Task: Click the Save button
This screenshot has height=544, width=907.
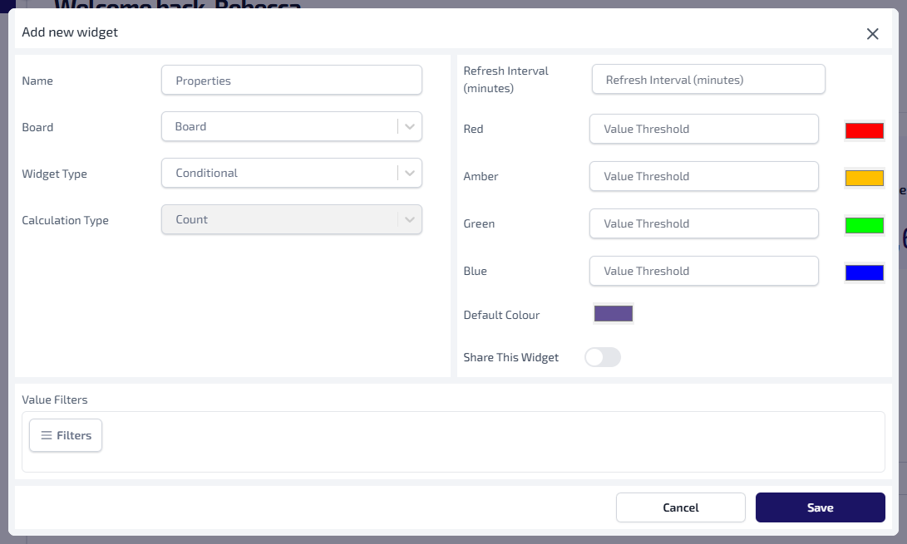Action: tap(820, 507)
